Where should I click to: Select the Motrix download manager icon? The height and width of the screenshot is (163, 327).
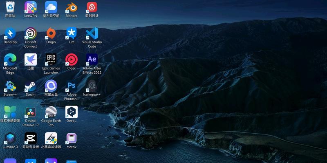(x=72, y=138)
